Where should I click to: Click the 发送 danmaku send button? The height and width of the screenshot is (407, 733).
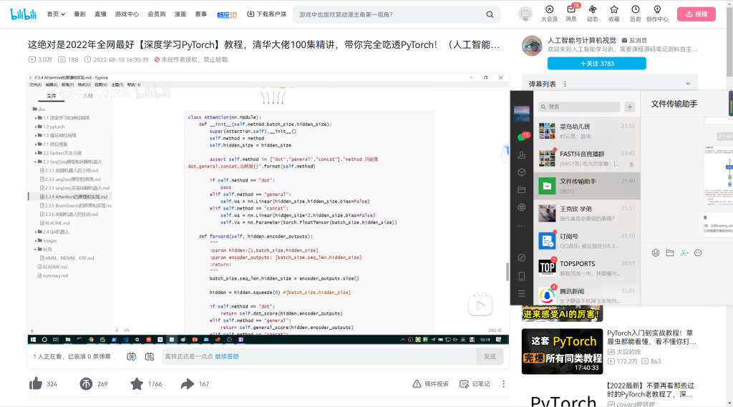point(490,356)
